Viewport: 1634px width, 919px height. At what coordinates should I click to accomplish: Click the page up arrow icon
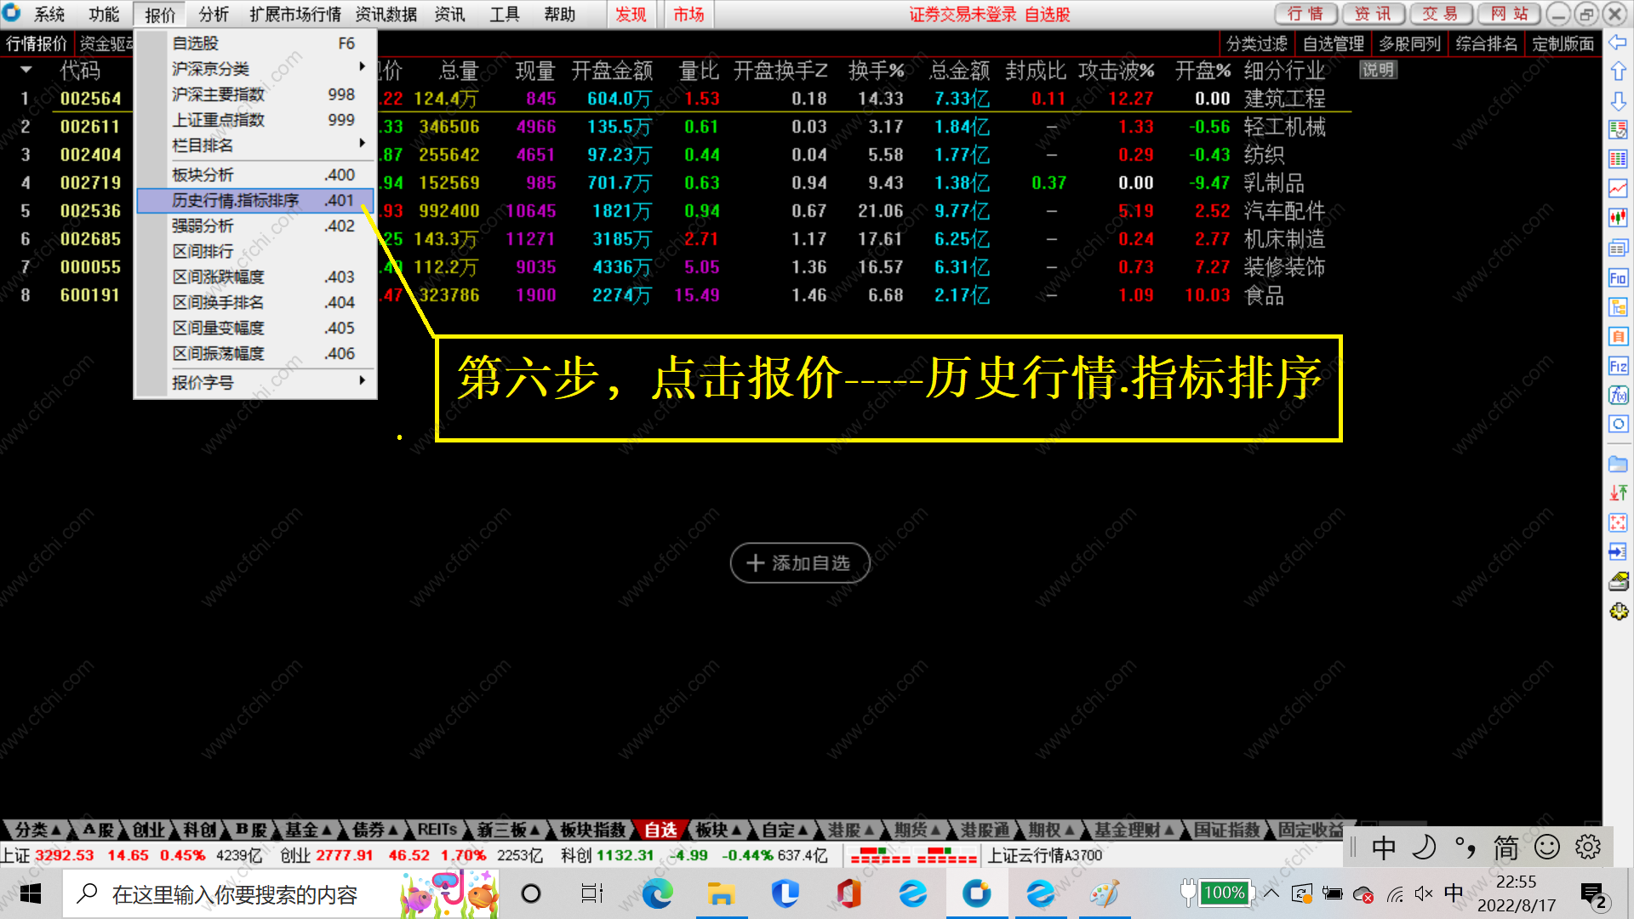(1618, 71)
